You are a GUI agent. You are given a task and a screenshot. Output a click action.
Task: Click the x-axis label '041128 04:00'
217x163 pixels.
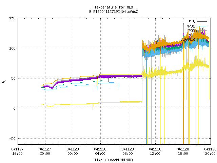click(100, 151)
